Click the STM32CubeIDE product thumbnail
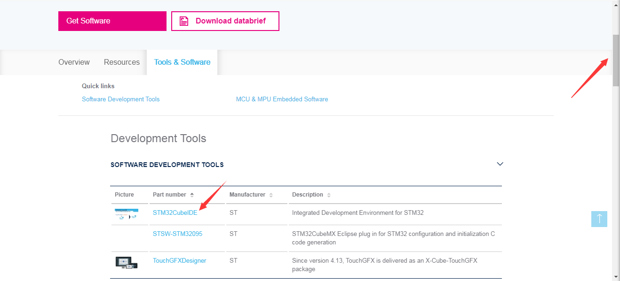Image resolution: width=620 pixels, height=281 pixels. point(127,214)
